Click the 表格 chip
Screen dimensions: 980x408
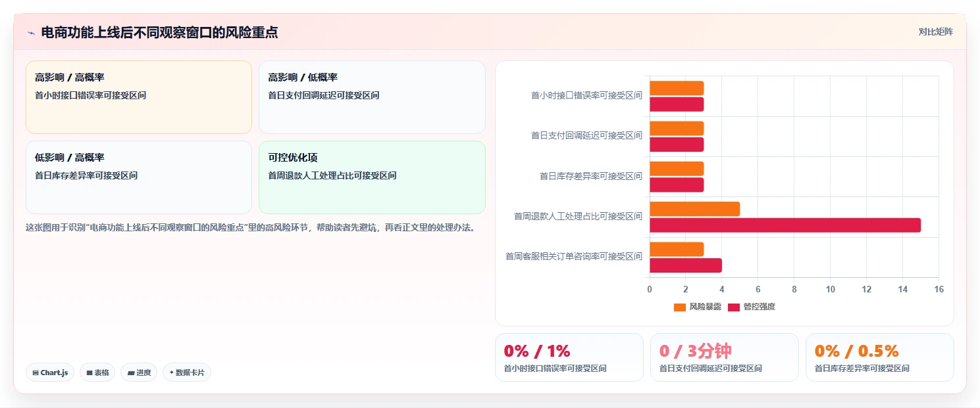97,373
